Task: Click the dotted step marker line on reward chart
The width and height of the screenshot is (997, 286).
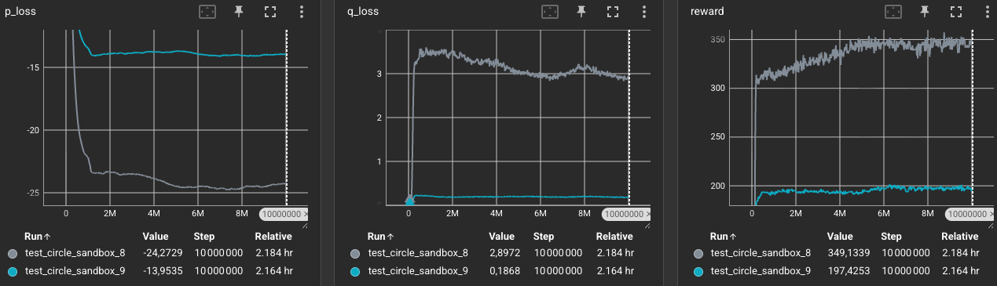Action: click(972, 118)
